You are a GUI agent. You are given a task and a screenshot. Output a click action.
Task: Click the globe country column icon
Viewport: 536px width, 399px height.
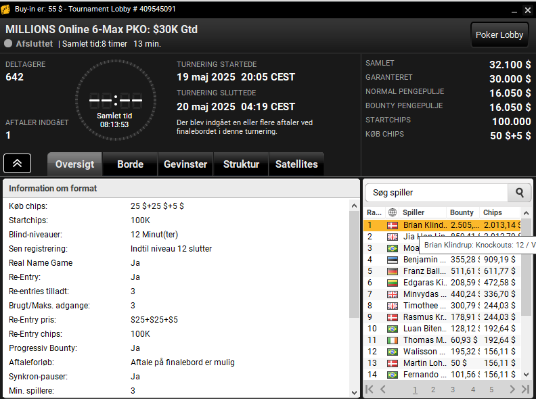pyautogui.click(x=393, y=212)
